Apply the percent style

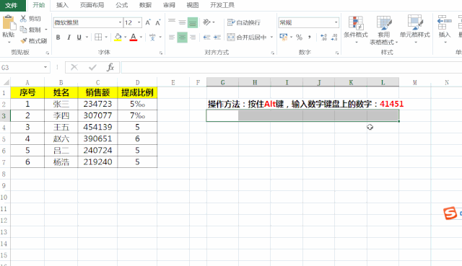(x=299, y=37)
